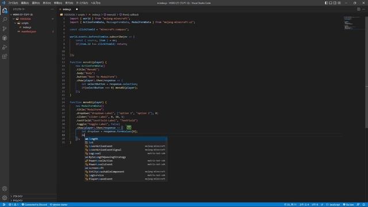Image resolution: width=368 pixels, height=207 pixels.
Task: Select the LogLevel suggestion
Action: coord(126,154)
